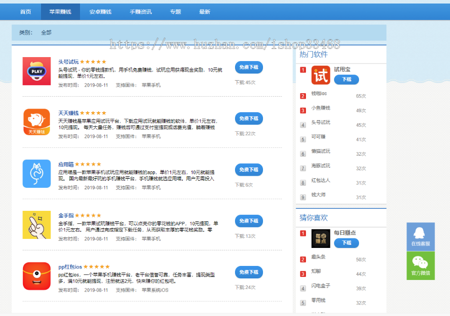Click 下载 under 每日赚点
Viewport: 450px width, 316px height.
click(x=347, y=243)
